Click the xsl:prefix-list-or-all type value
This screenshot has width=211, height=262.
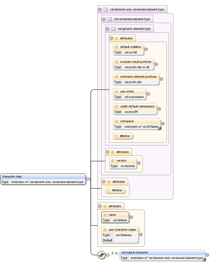click(x=137, y=67)
